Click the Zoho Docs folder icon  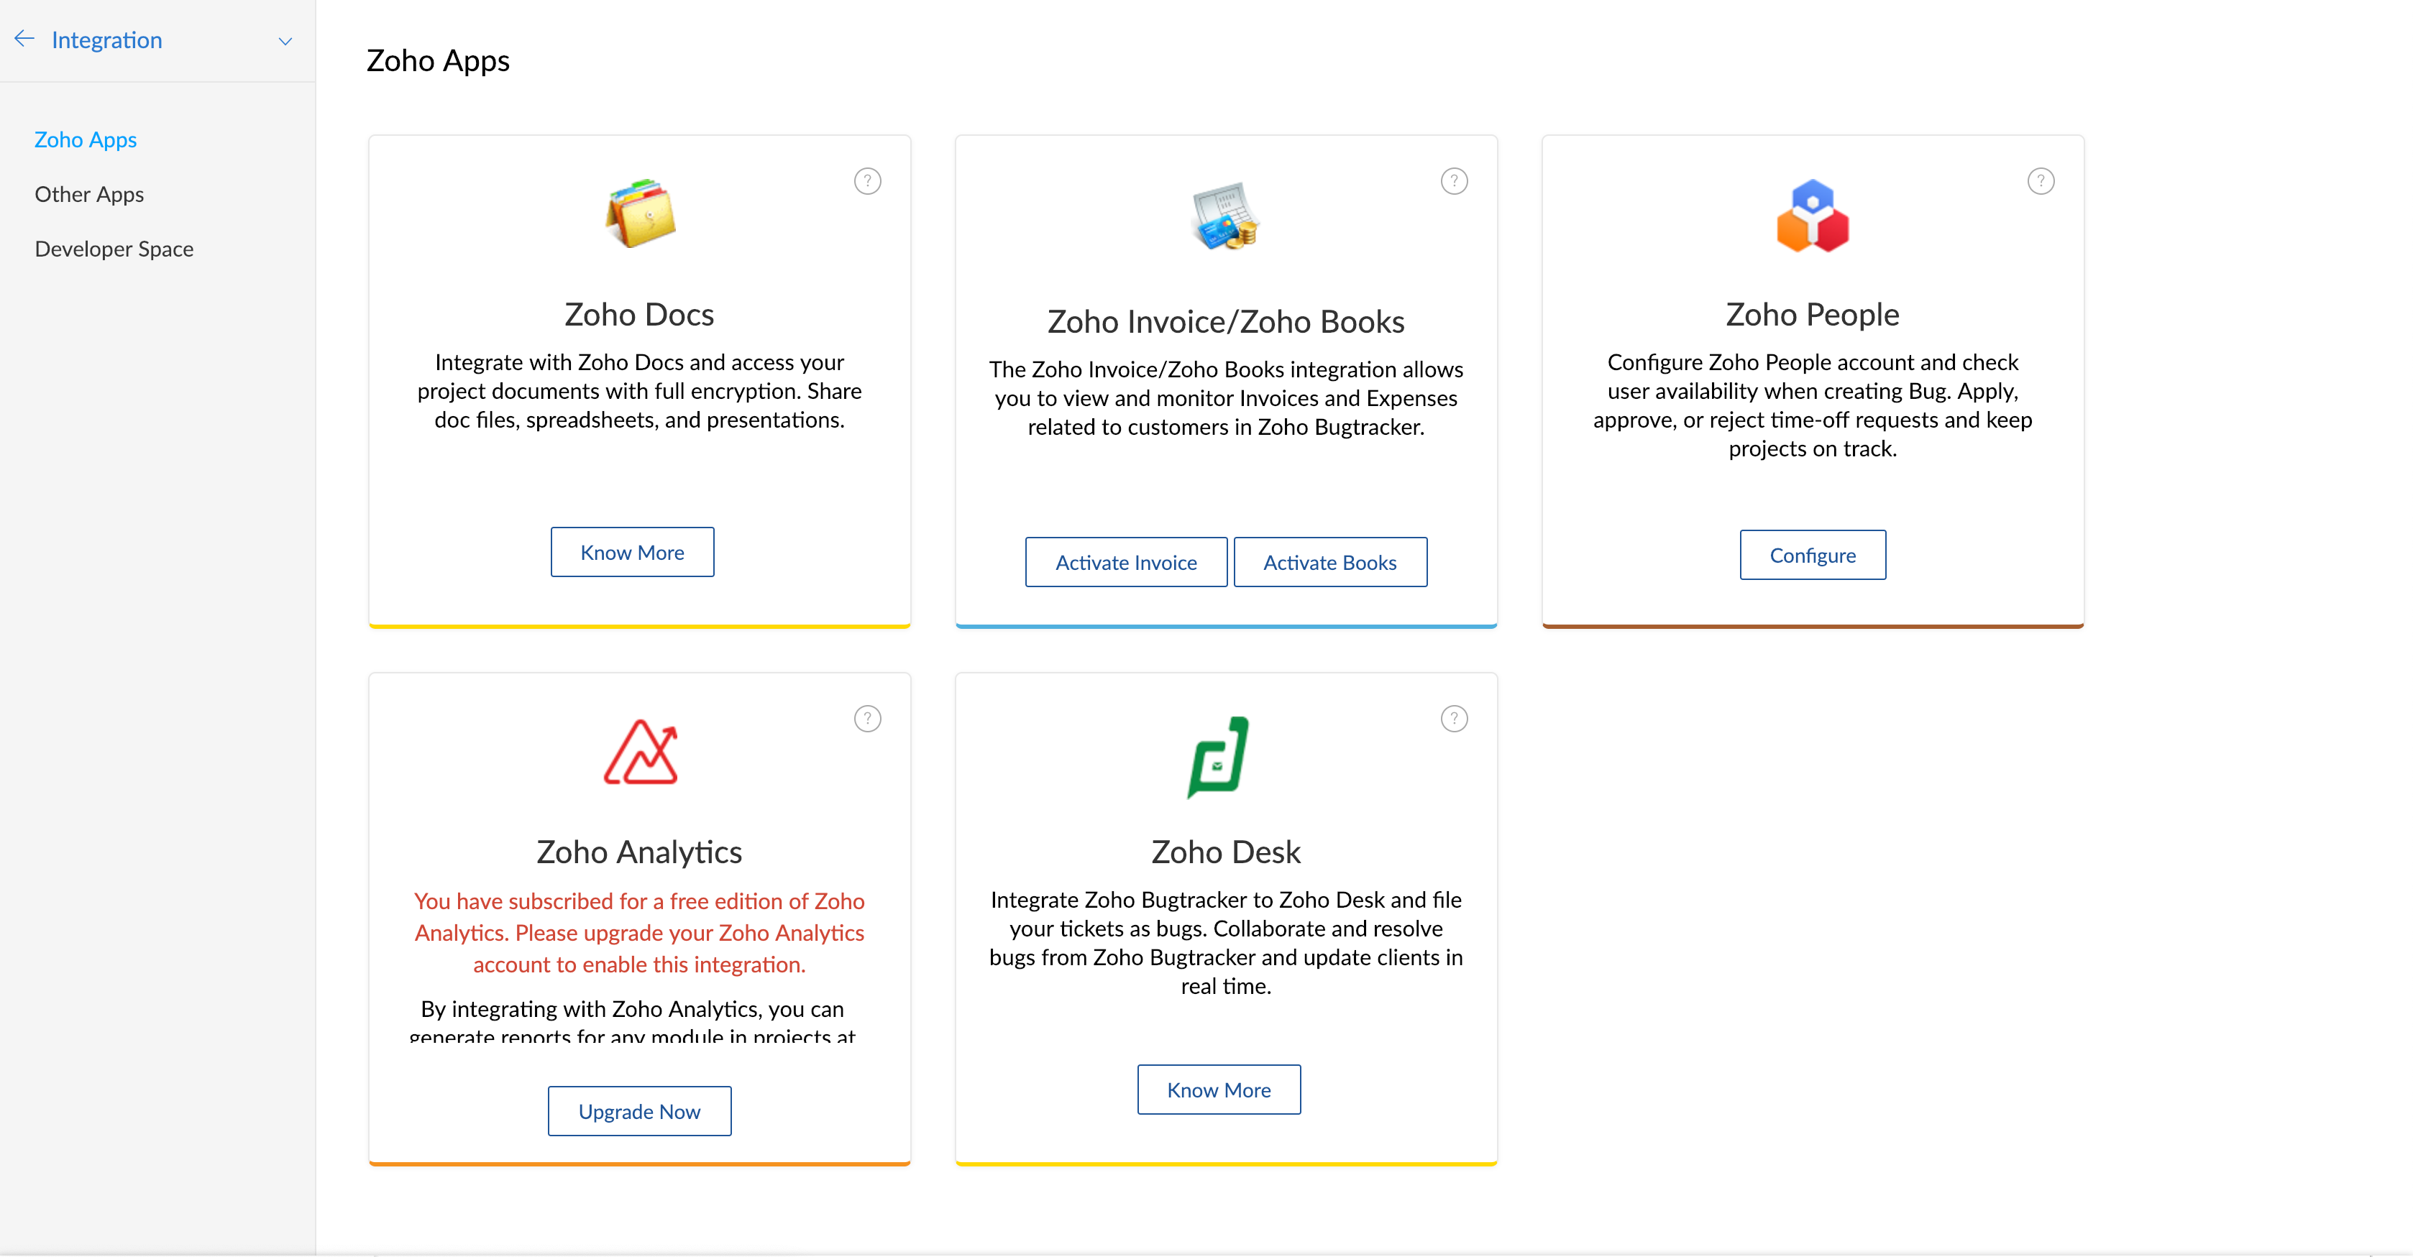coord(640,213)
